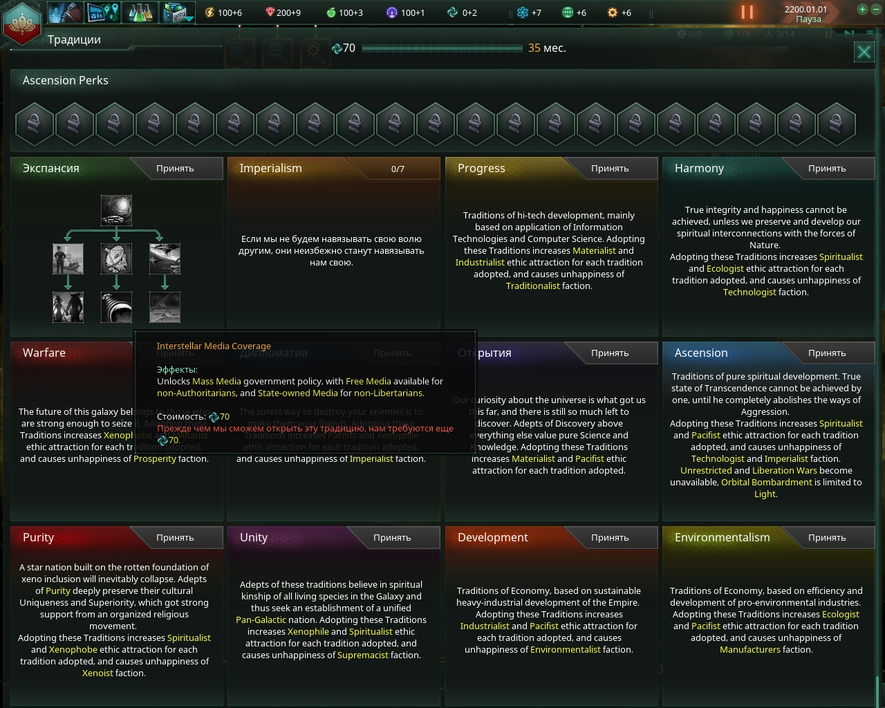Select the Environmentalism tradition title

(x=722, y=537)
